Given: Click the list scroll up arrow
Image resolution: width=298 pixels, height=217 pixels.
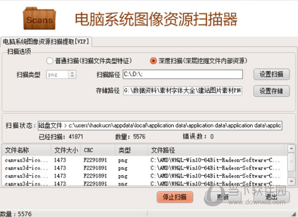Looking at the screenshot, I should pyautogui.click(x=291, y=148).
